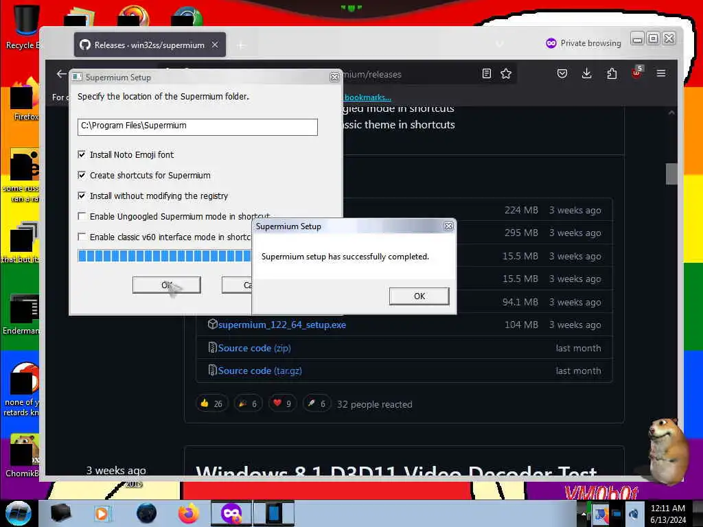Open the black box app in taskbar
Screen dimensions: 703x527
point(60,513)
